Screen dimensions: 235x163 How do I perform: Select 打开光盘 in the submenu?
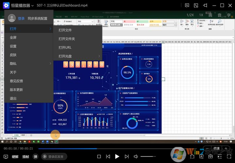pos(78,56)
